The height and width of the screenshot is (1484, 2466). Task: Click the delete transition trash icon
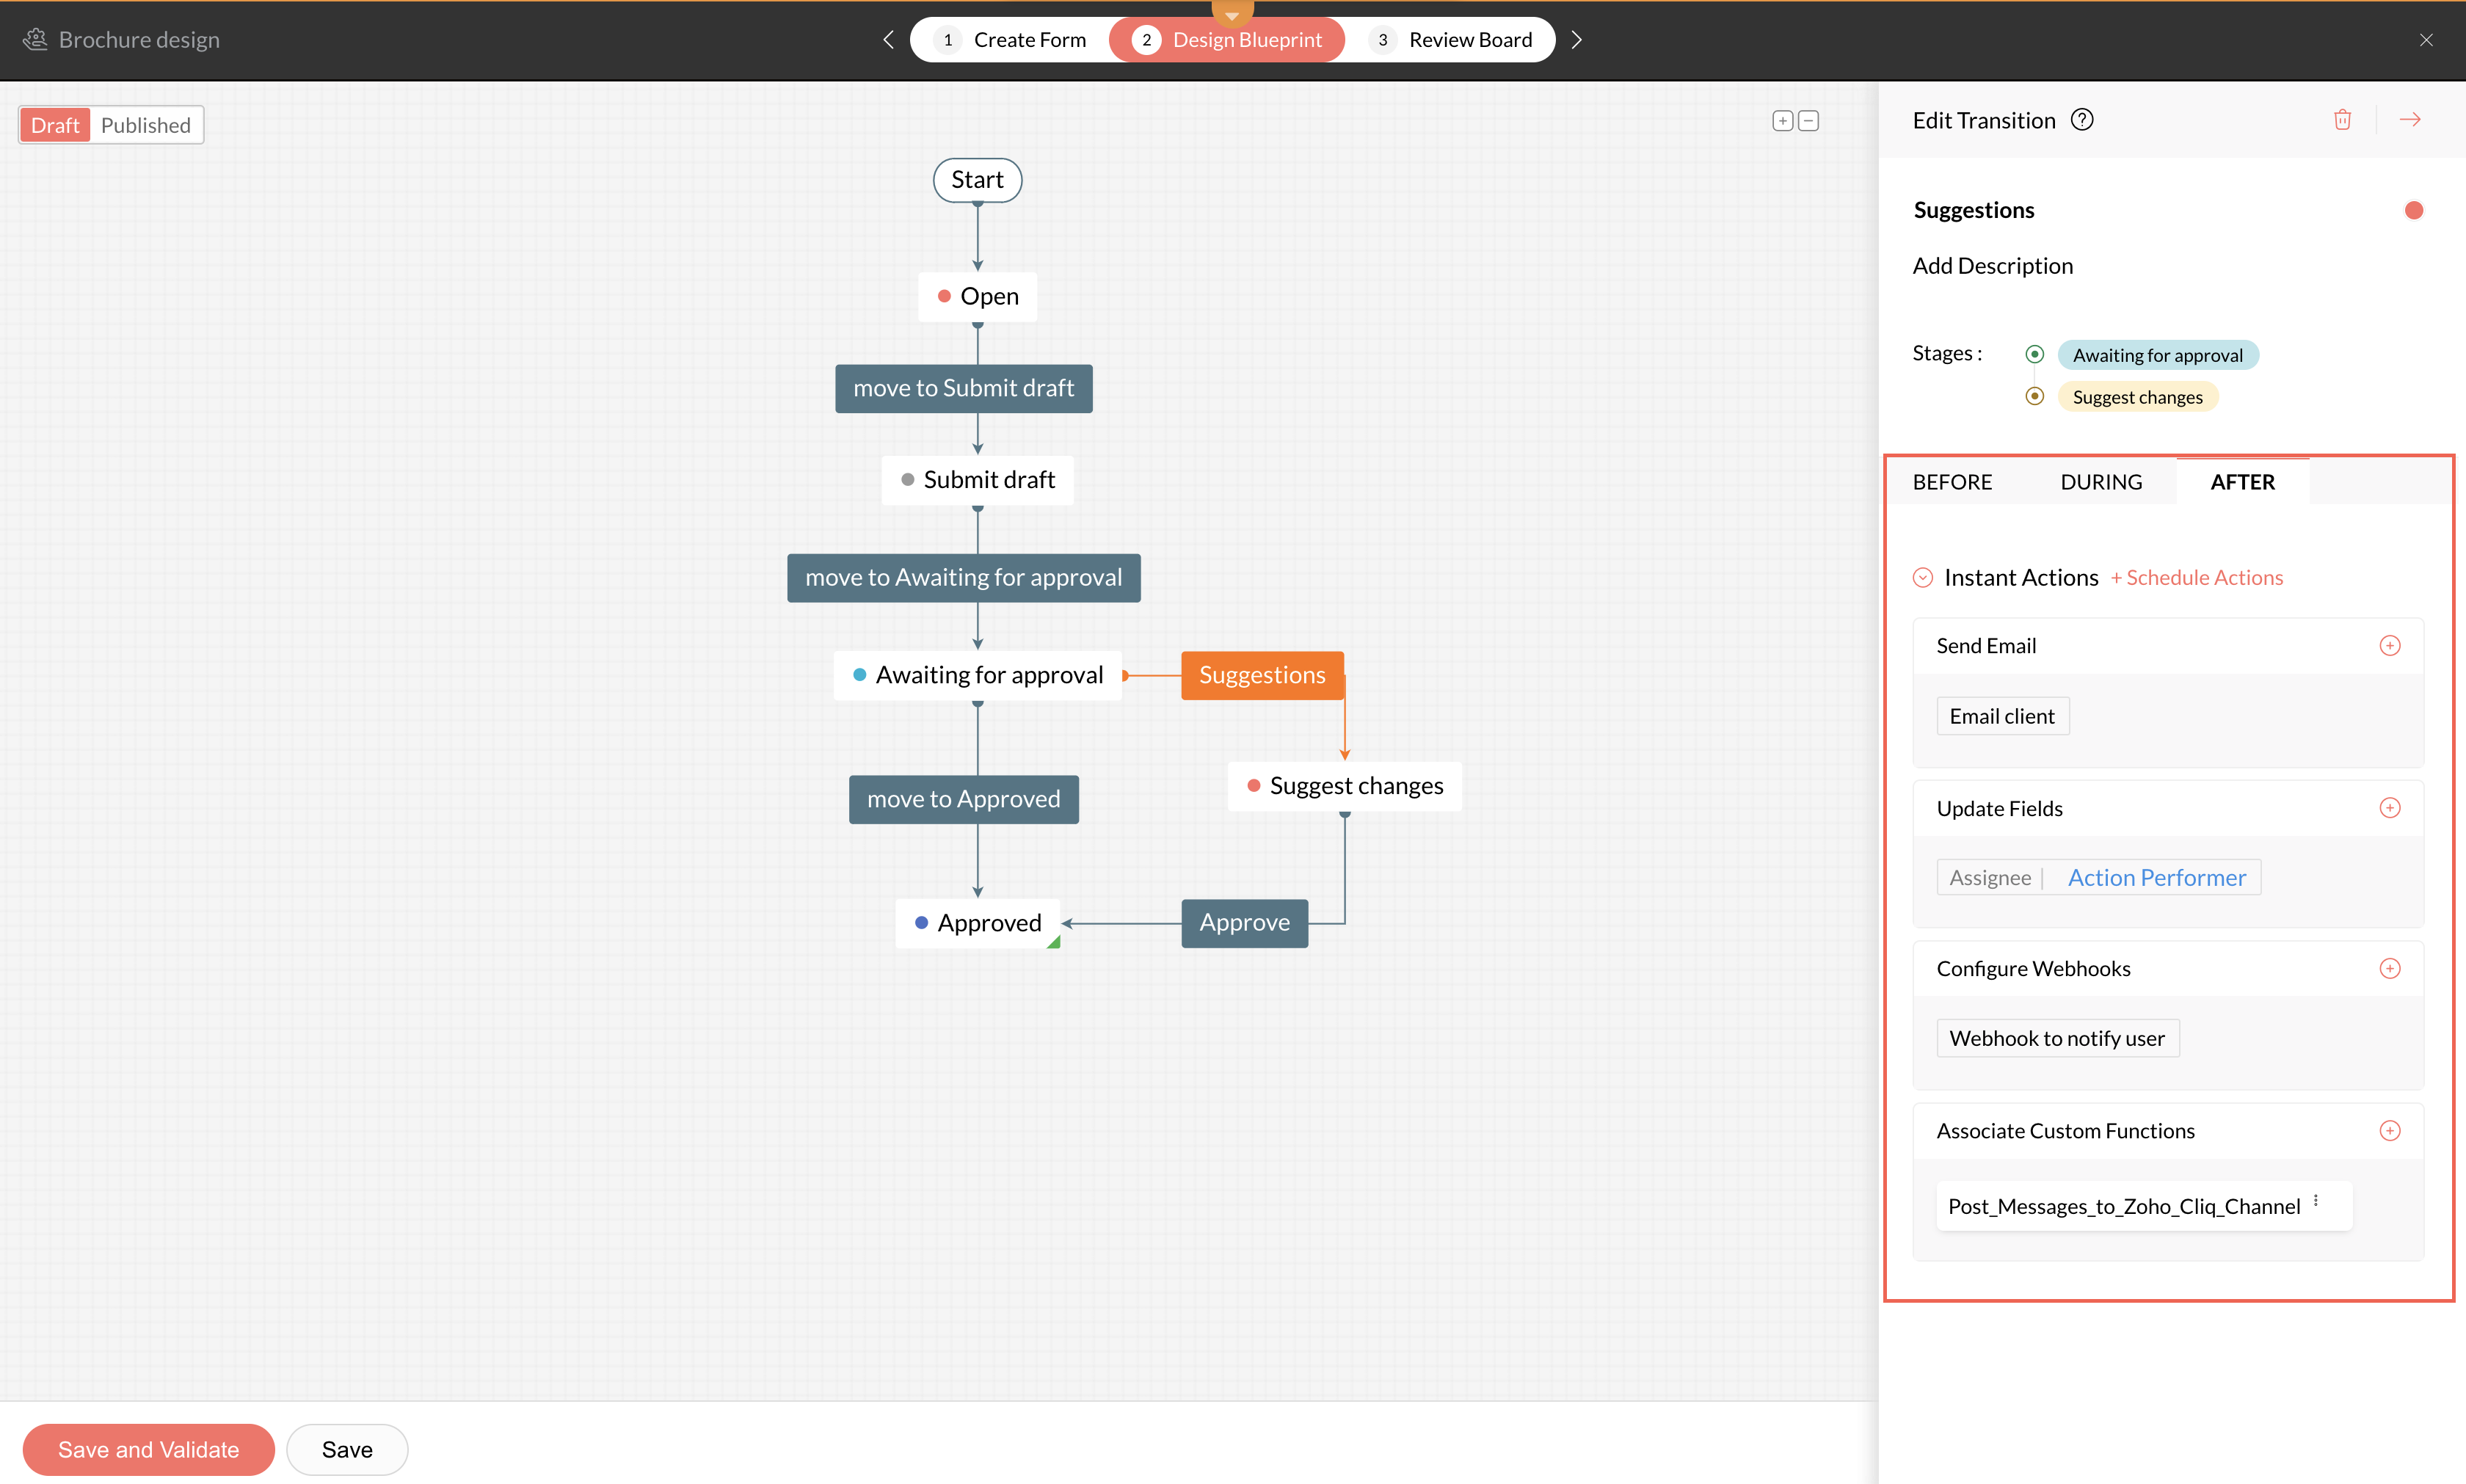click(2342, 120)
